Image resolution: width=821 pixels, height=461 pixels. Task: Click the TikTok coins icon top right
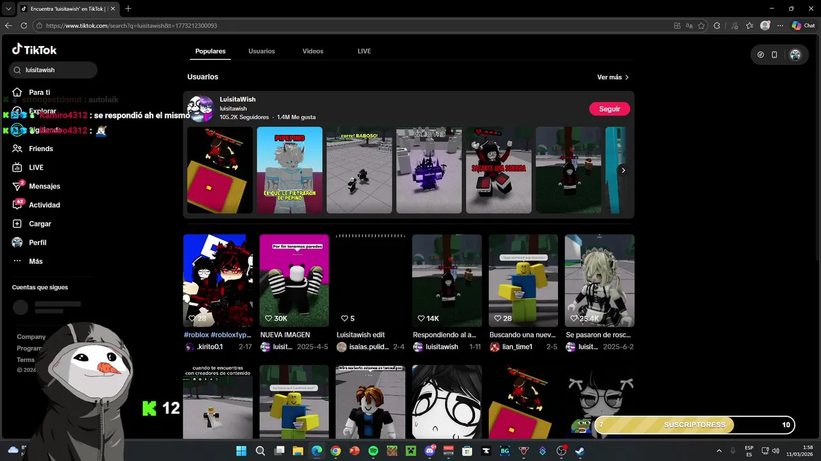(x=761, y=55)
